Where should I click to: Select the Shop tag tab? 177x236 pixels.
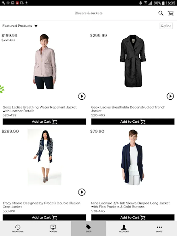89,228
